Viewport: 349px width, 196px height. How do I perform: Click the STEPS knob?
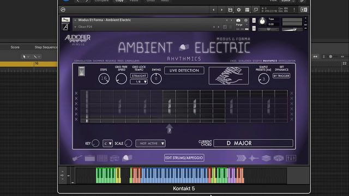[104, 78]
